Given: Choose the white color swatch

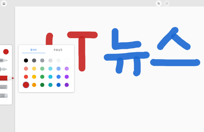Looking at the screenshot, I should click(67, 60).
